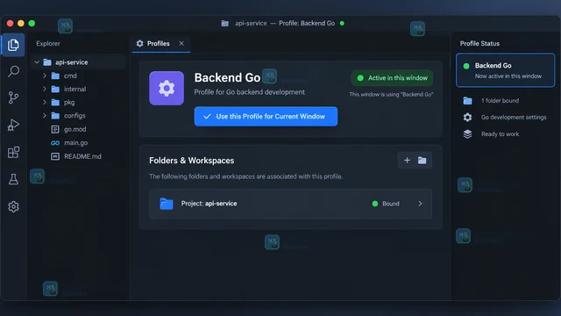Click Profile for Go backend development description

click(x=249, y=92)
